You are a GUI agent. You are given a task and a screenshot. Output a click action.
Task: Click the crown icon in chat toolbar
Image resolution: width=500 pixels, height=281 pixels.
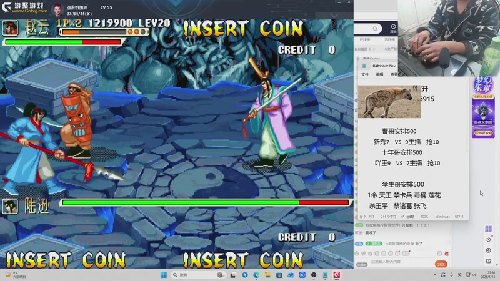click(x=370, y=254)
